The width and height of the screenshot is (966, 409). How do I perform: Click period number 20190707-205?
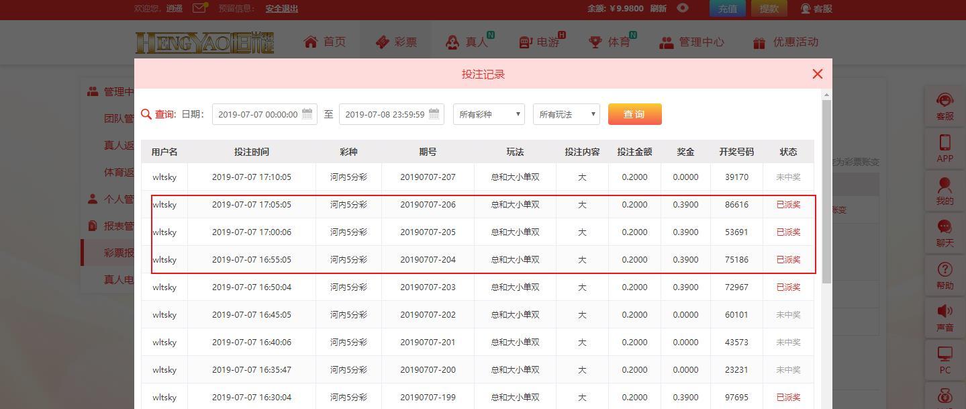pos(428,232)
